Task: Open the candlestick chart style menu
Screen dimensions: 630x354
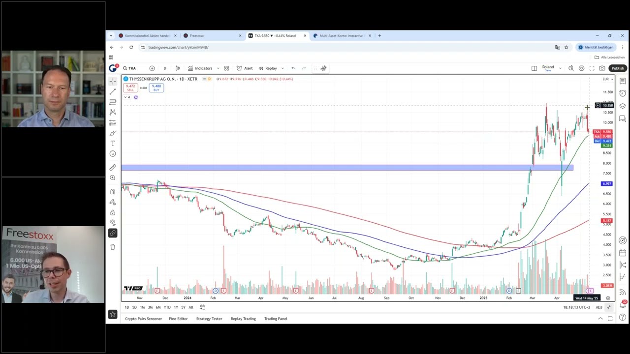Action: 177,68
